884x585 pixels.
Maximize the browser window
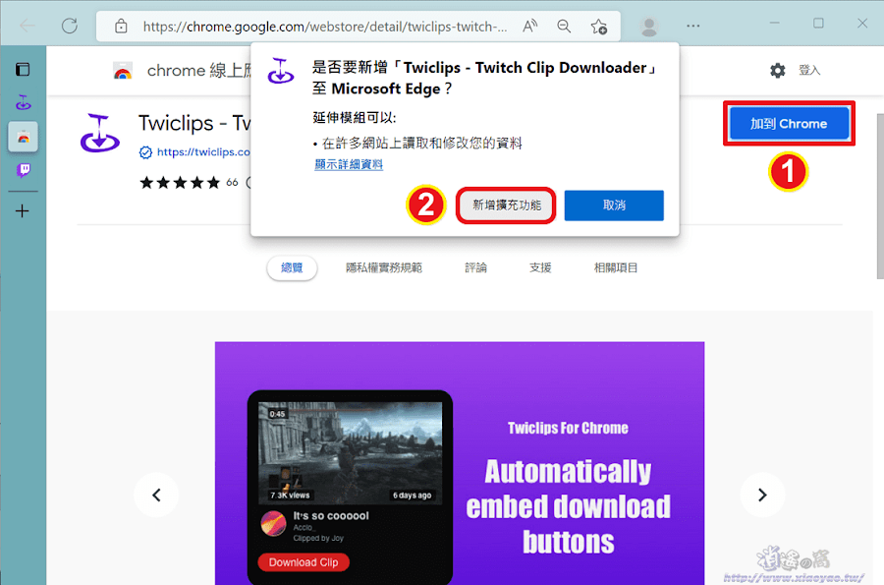[x=818, y=24]
